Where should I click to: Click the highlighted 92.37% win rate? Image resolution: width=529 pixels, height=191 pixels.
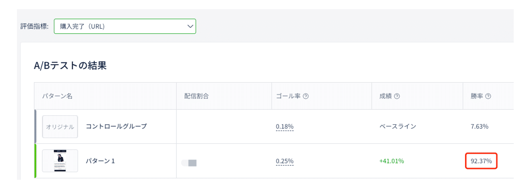pyautogui.click(x=481, y=161)
